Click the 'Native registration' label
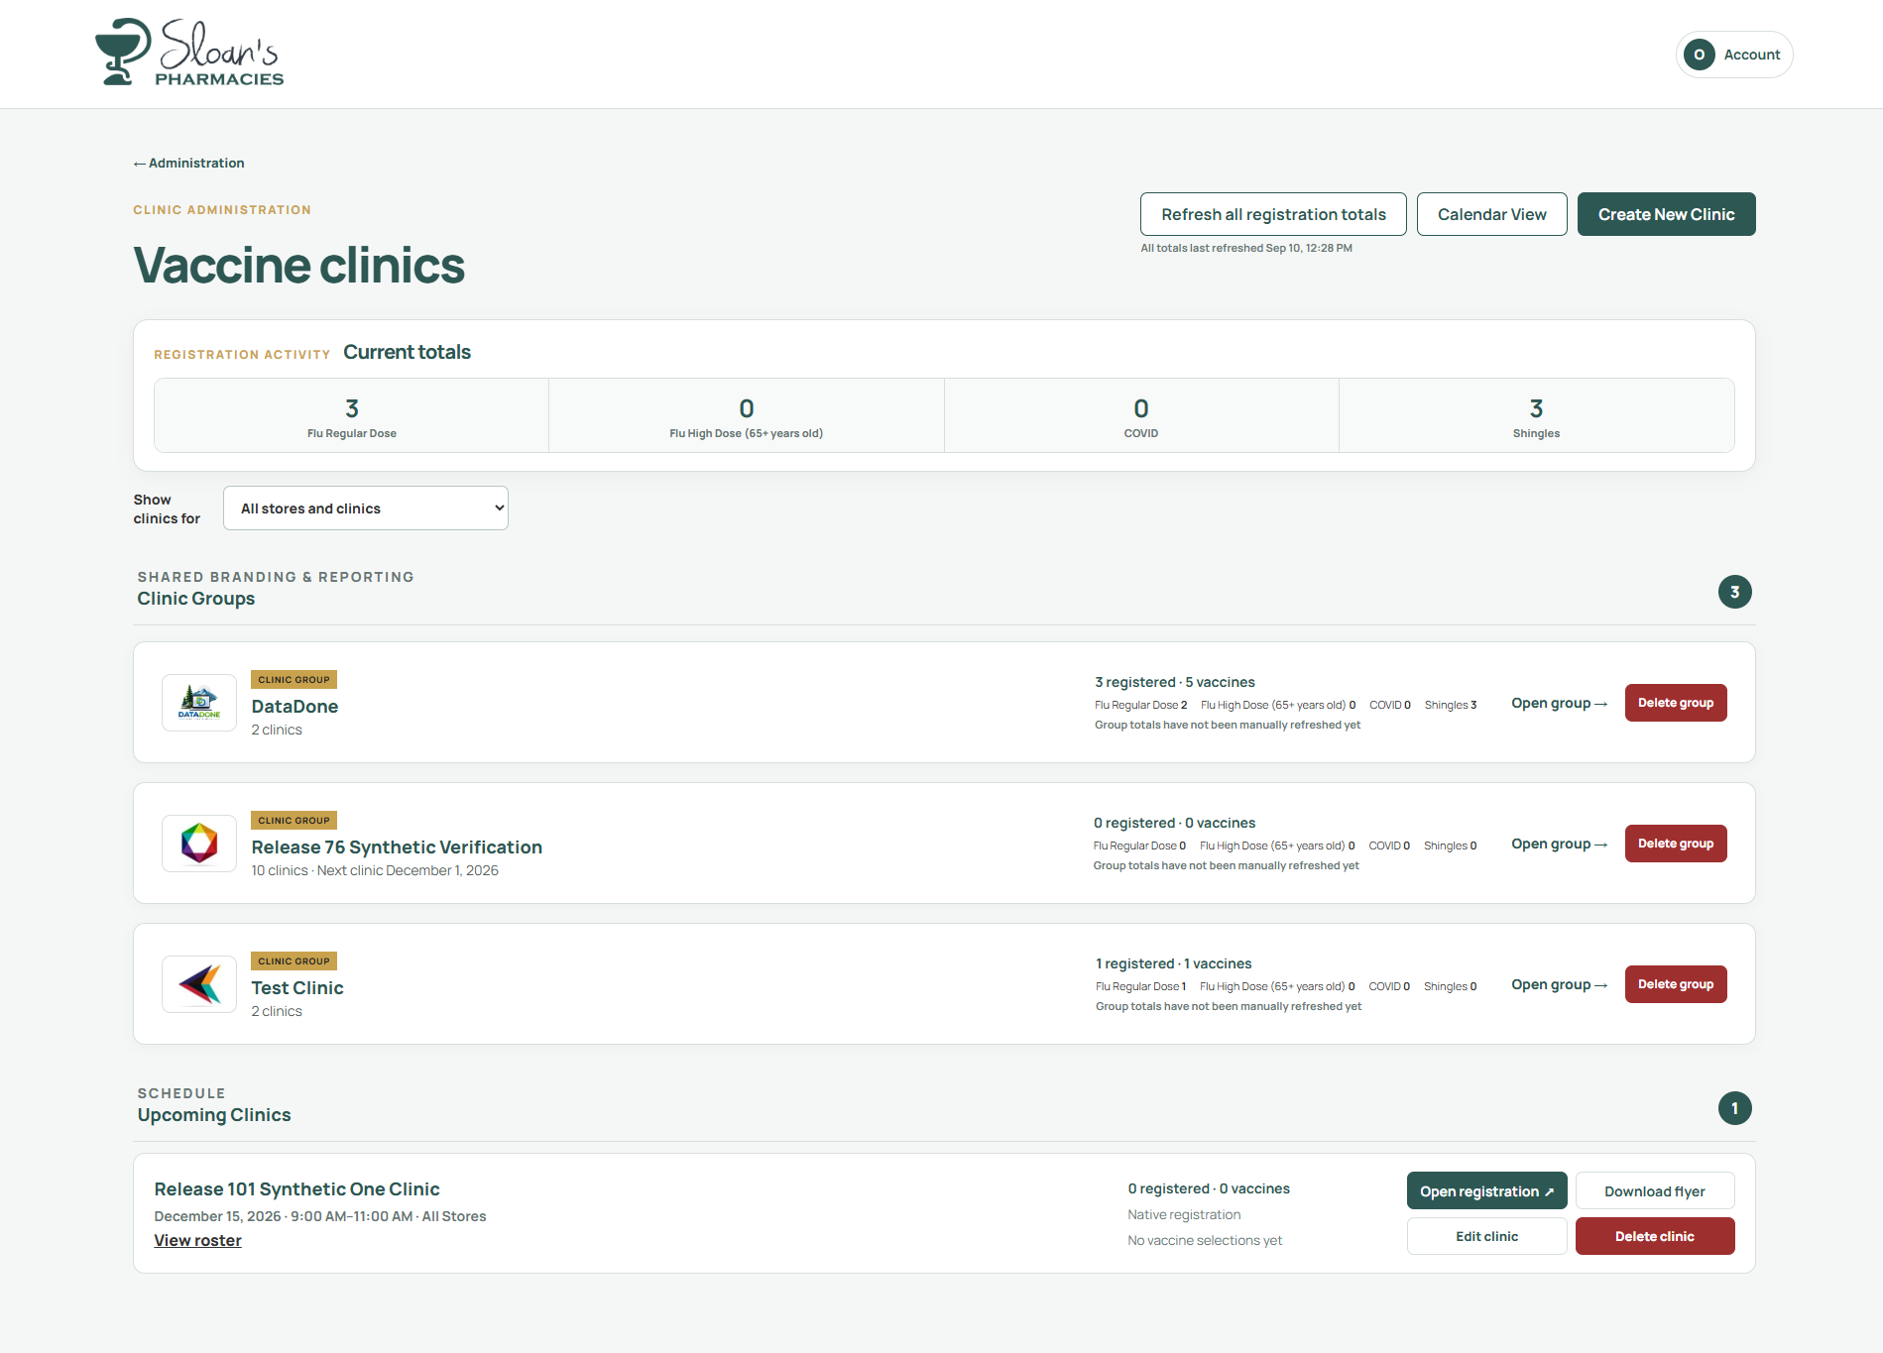Viewport: 1883px width, 1353px height. pyautogui.click(x=1184, y=1214)
